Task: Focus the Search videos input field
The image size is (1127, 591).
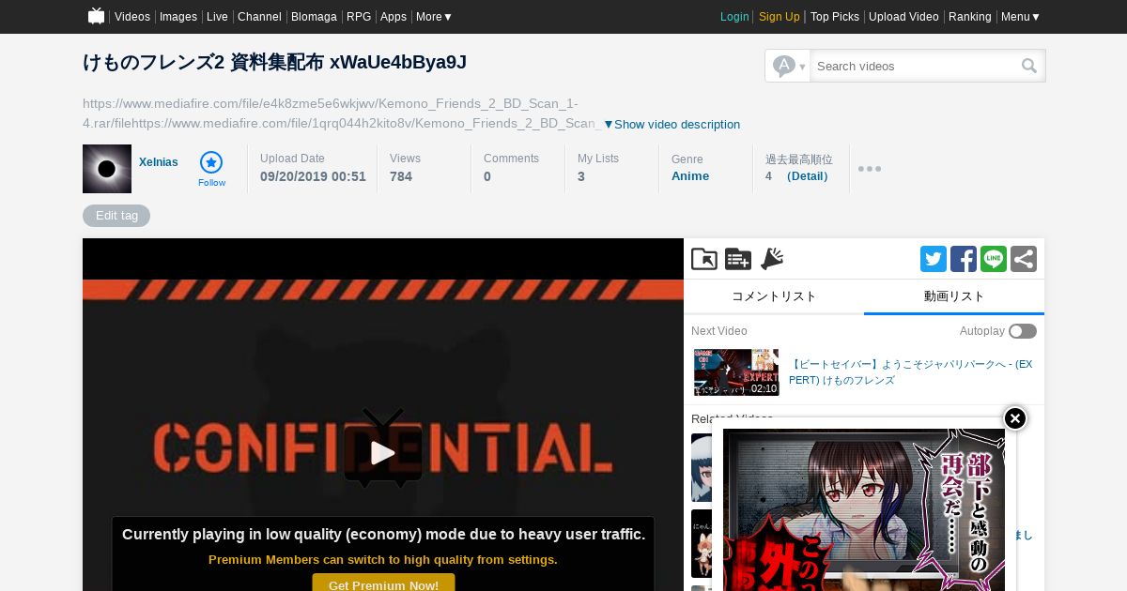Action: [x=916, y=66]
